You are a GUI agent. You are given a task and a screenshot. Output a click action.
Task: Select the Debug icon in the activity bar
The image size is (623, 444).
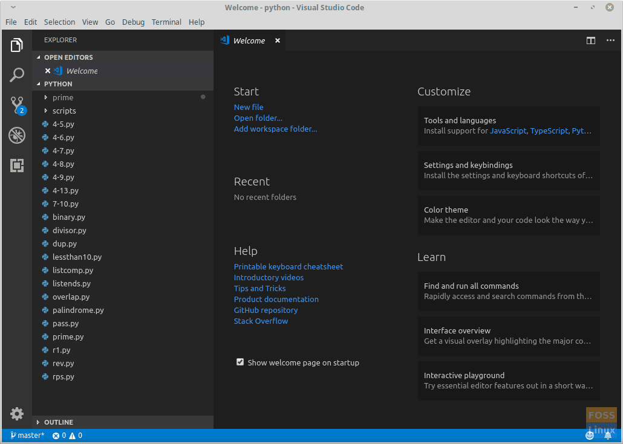pos(16,135)
